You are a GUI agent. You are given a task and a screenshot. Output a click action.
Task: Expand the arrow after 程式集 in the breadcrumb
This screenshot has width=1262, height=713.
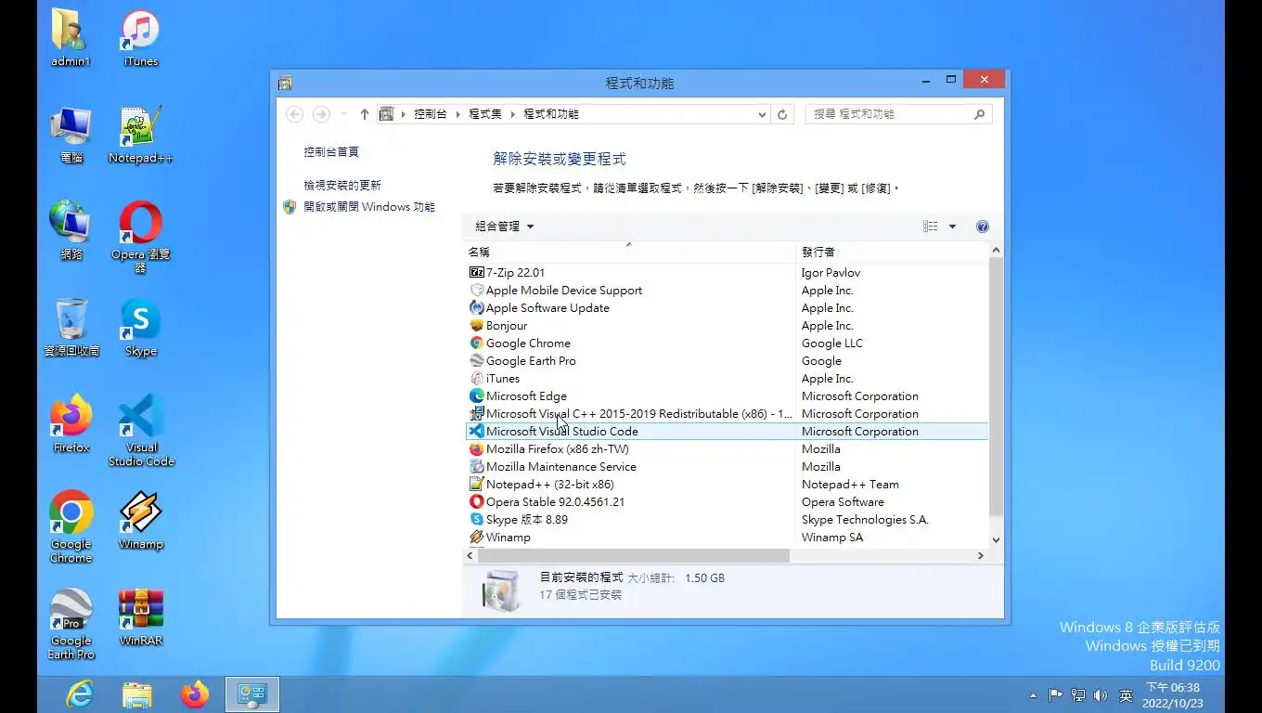click(513, 114)
